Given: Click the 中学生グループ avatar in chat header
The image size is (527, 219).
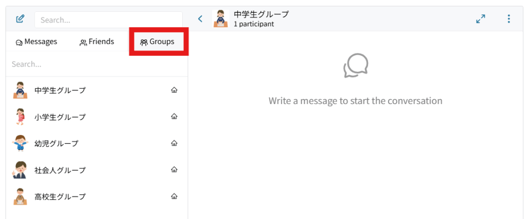Looking at the screenshot, I should [220, 18].
